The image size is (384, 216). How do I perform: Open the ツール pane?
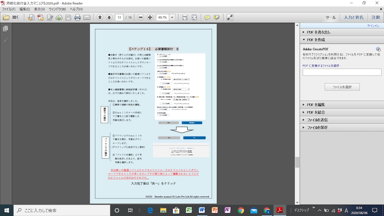330,18
